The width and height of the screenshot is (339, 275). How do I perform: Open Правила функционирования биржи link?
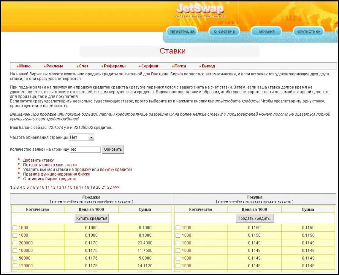56,174
